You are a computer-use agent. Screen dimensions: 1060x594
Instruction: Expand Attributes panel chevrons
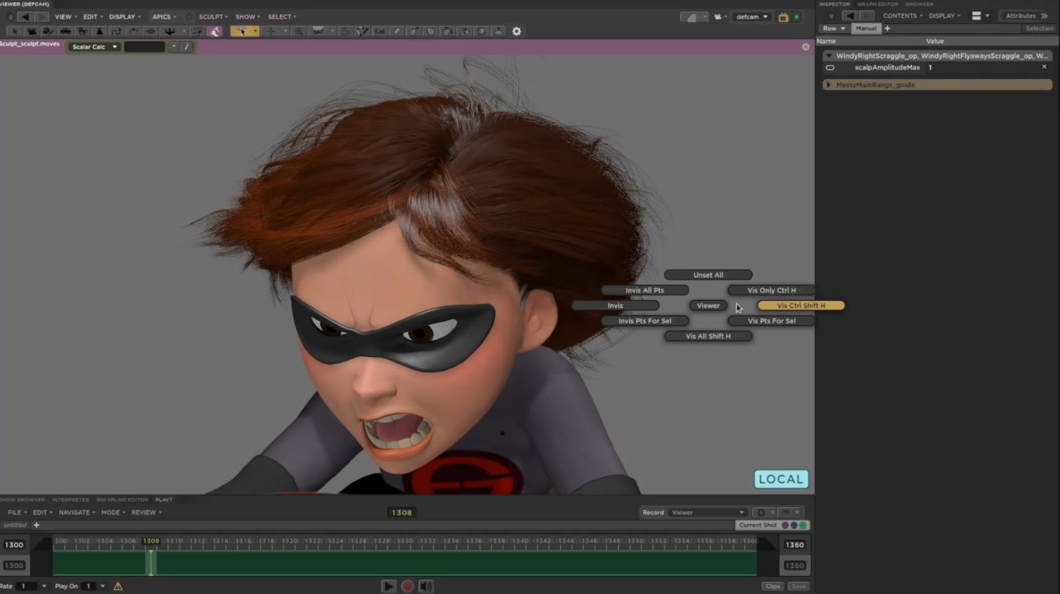[x=1044, y=16]
